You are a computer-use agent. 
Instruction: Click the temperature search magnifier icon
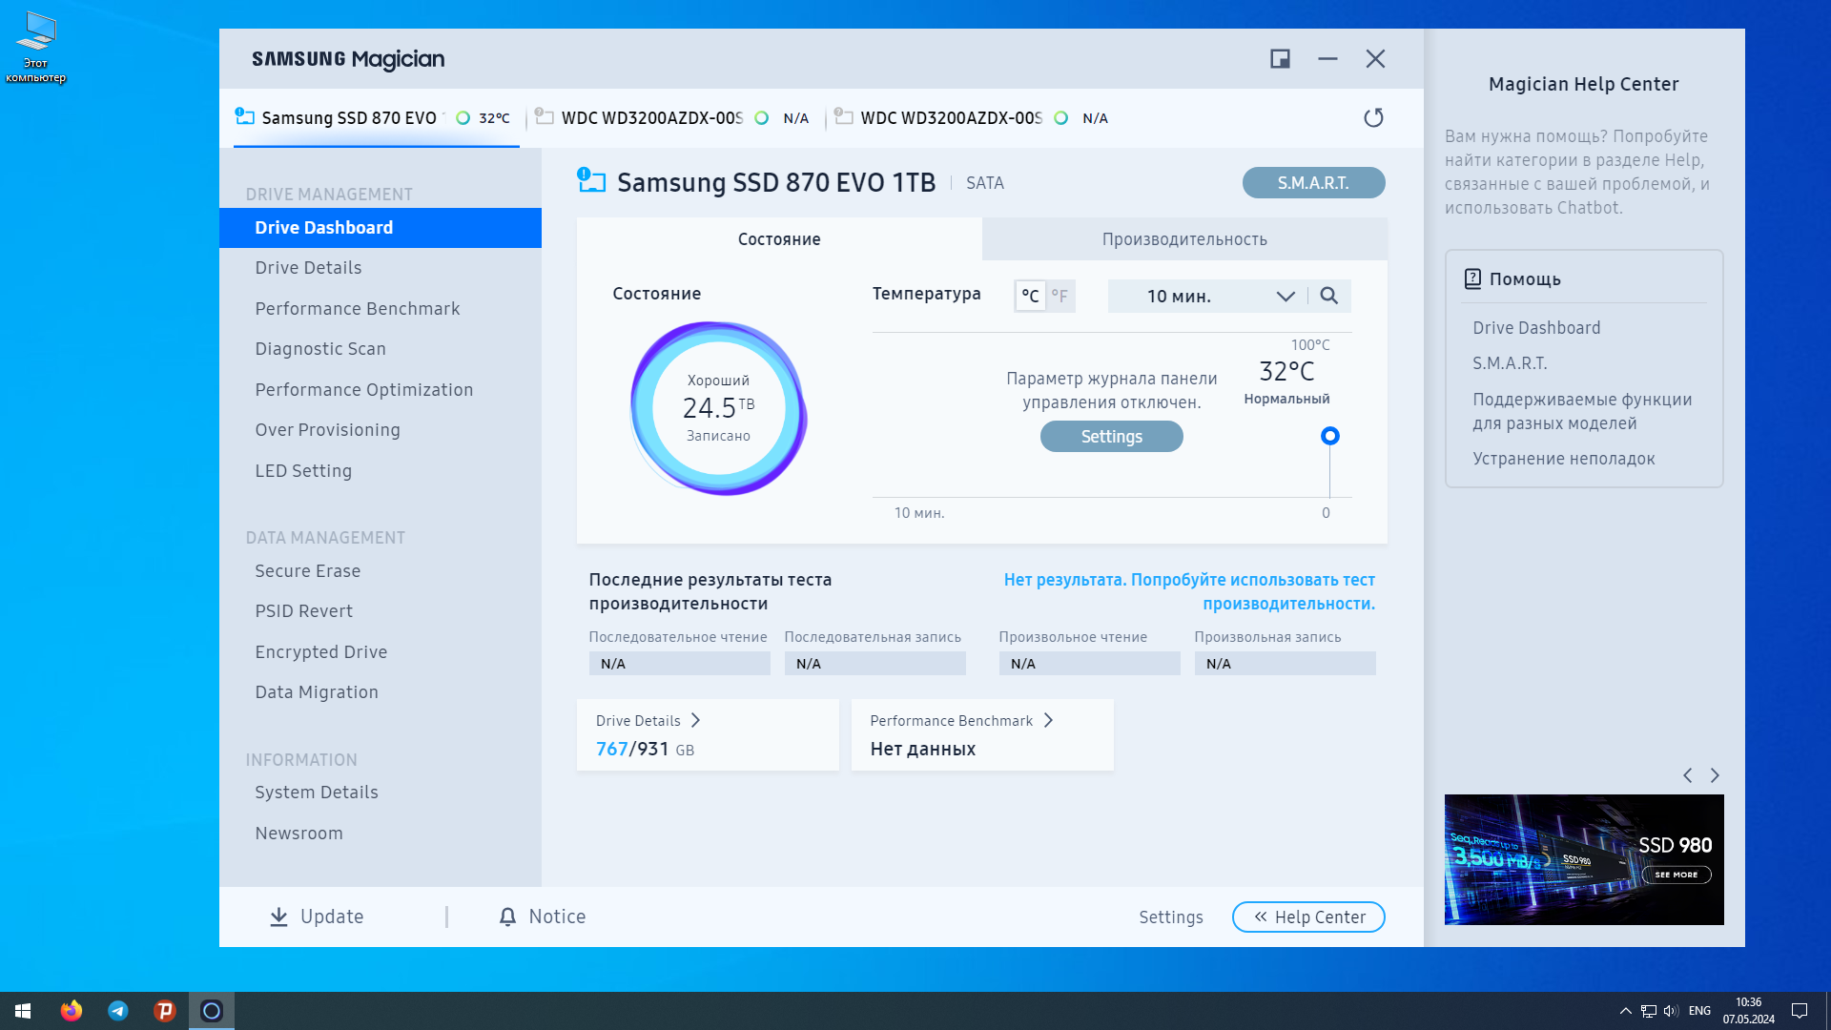click(1328, 296)
